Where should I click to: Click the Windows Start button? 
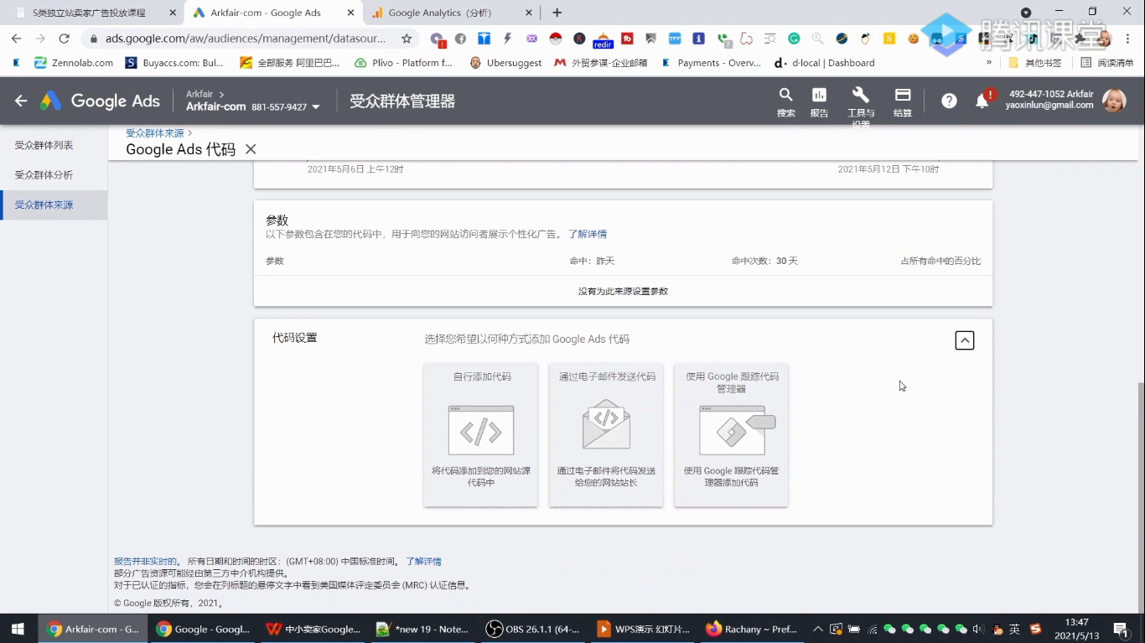click(x=17, y=629)
